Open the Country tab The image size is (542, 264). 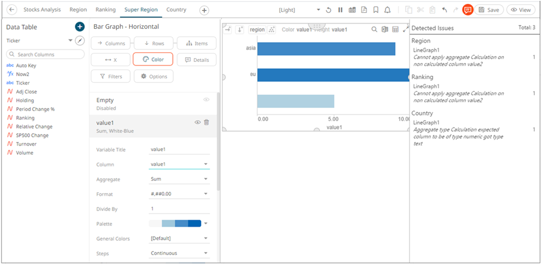[176, 10]
